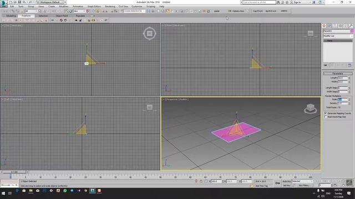This screenshot has height=199, width=355.
Task: Open the Modifiers menu
Action: point(64,6)
